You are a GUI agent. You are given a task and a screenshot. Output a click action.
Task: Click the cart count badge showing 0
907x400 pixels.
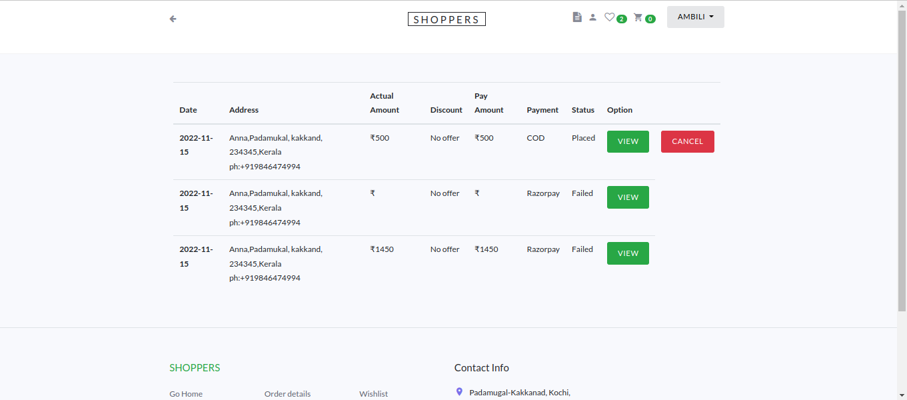pos(649,19)
